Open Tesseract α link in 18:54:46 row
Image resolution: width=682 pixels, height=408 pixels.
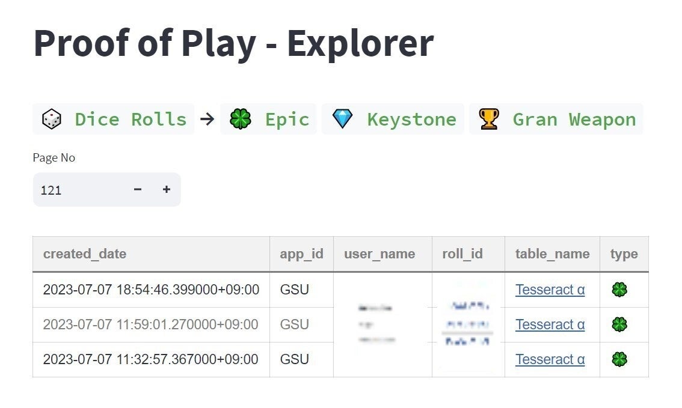click(x=550, y=290)
